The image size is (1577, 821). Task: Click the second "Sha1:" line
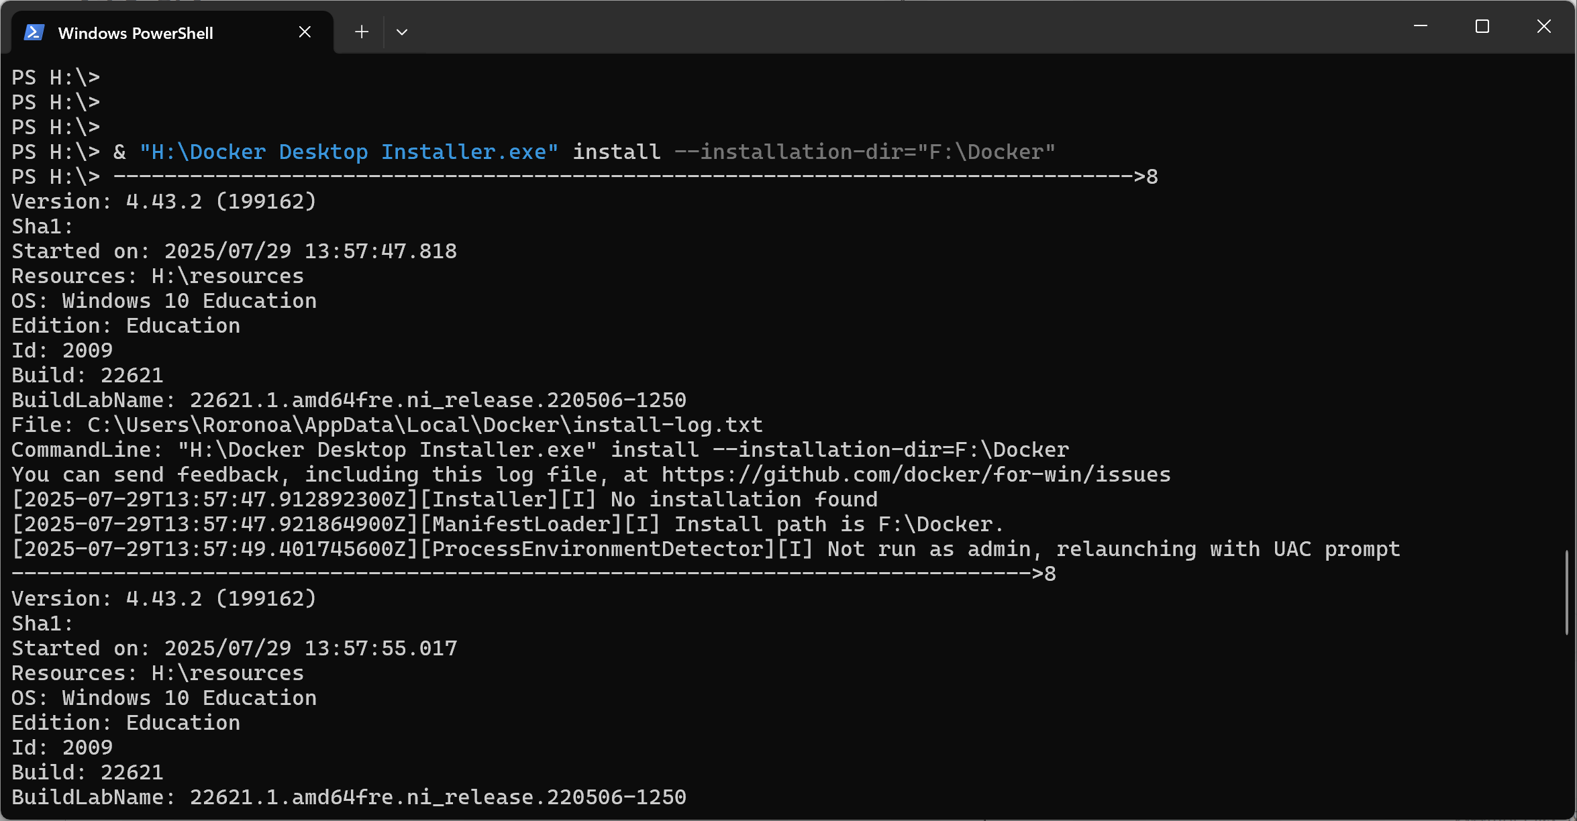click(x=42, y=623)
